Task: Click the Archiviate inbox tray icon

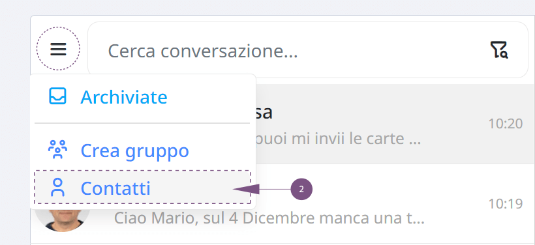Action: click(57, 96)
